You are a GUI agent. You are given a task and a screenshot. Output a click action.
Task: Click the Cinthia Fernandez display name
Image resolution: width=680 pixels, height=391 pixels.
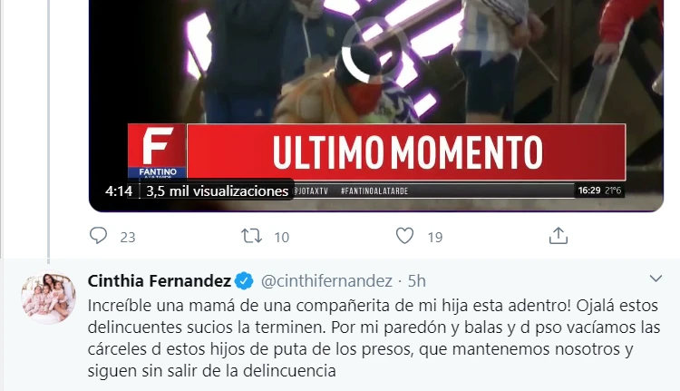pyautogui.click(x=160, y=280)
